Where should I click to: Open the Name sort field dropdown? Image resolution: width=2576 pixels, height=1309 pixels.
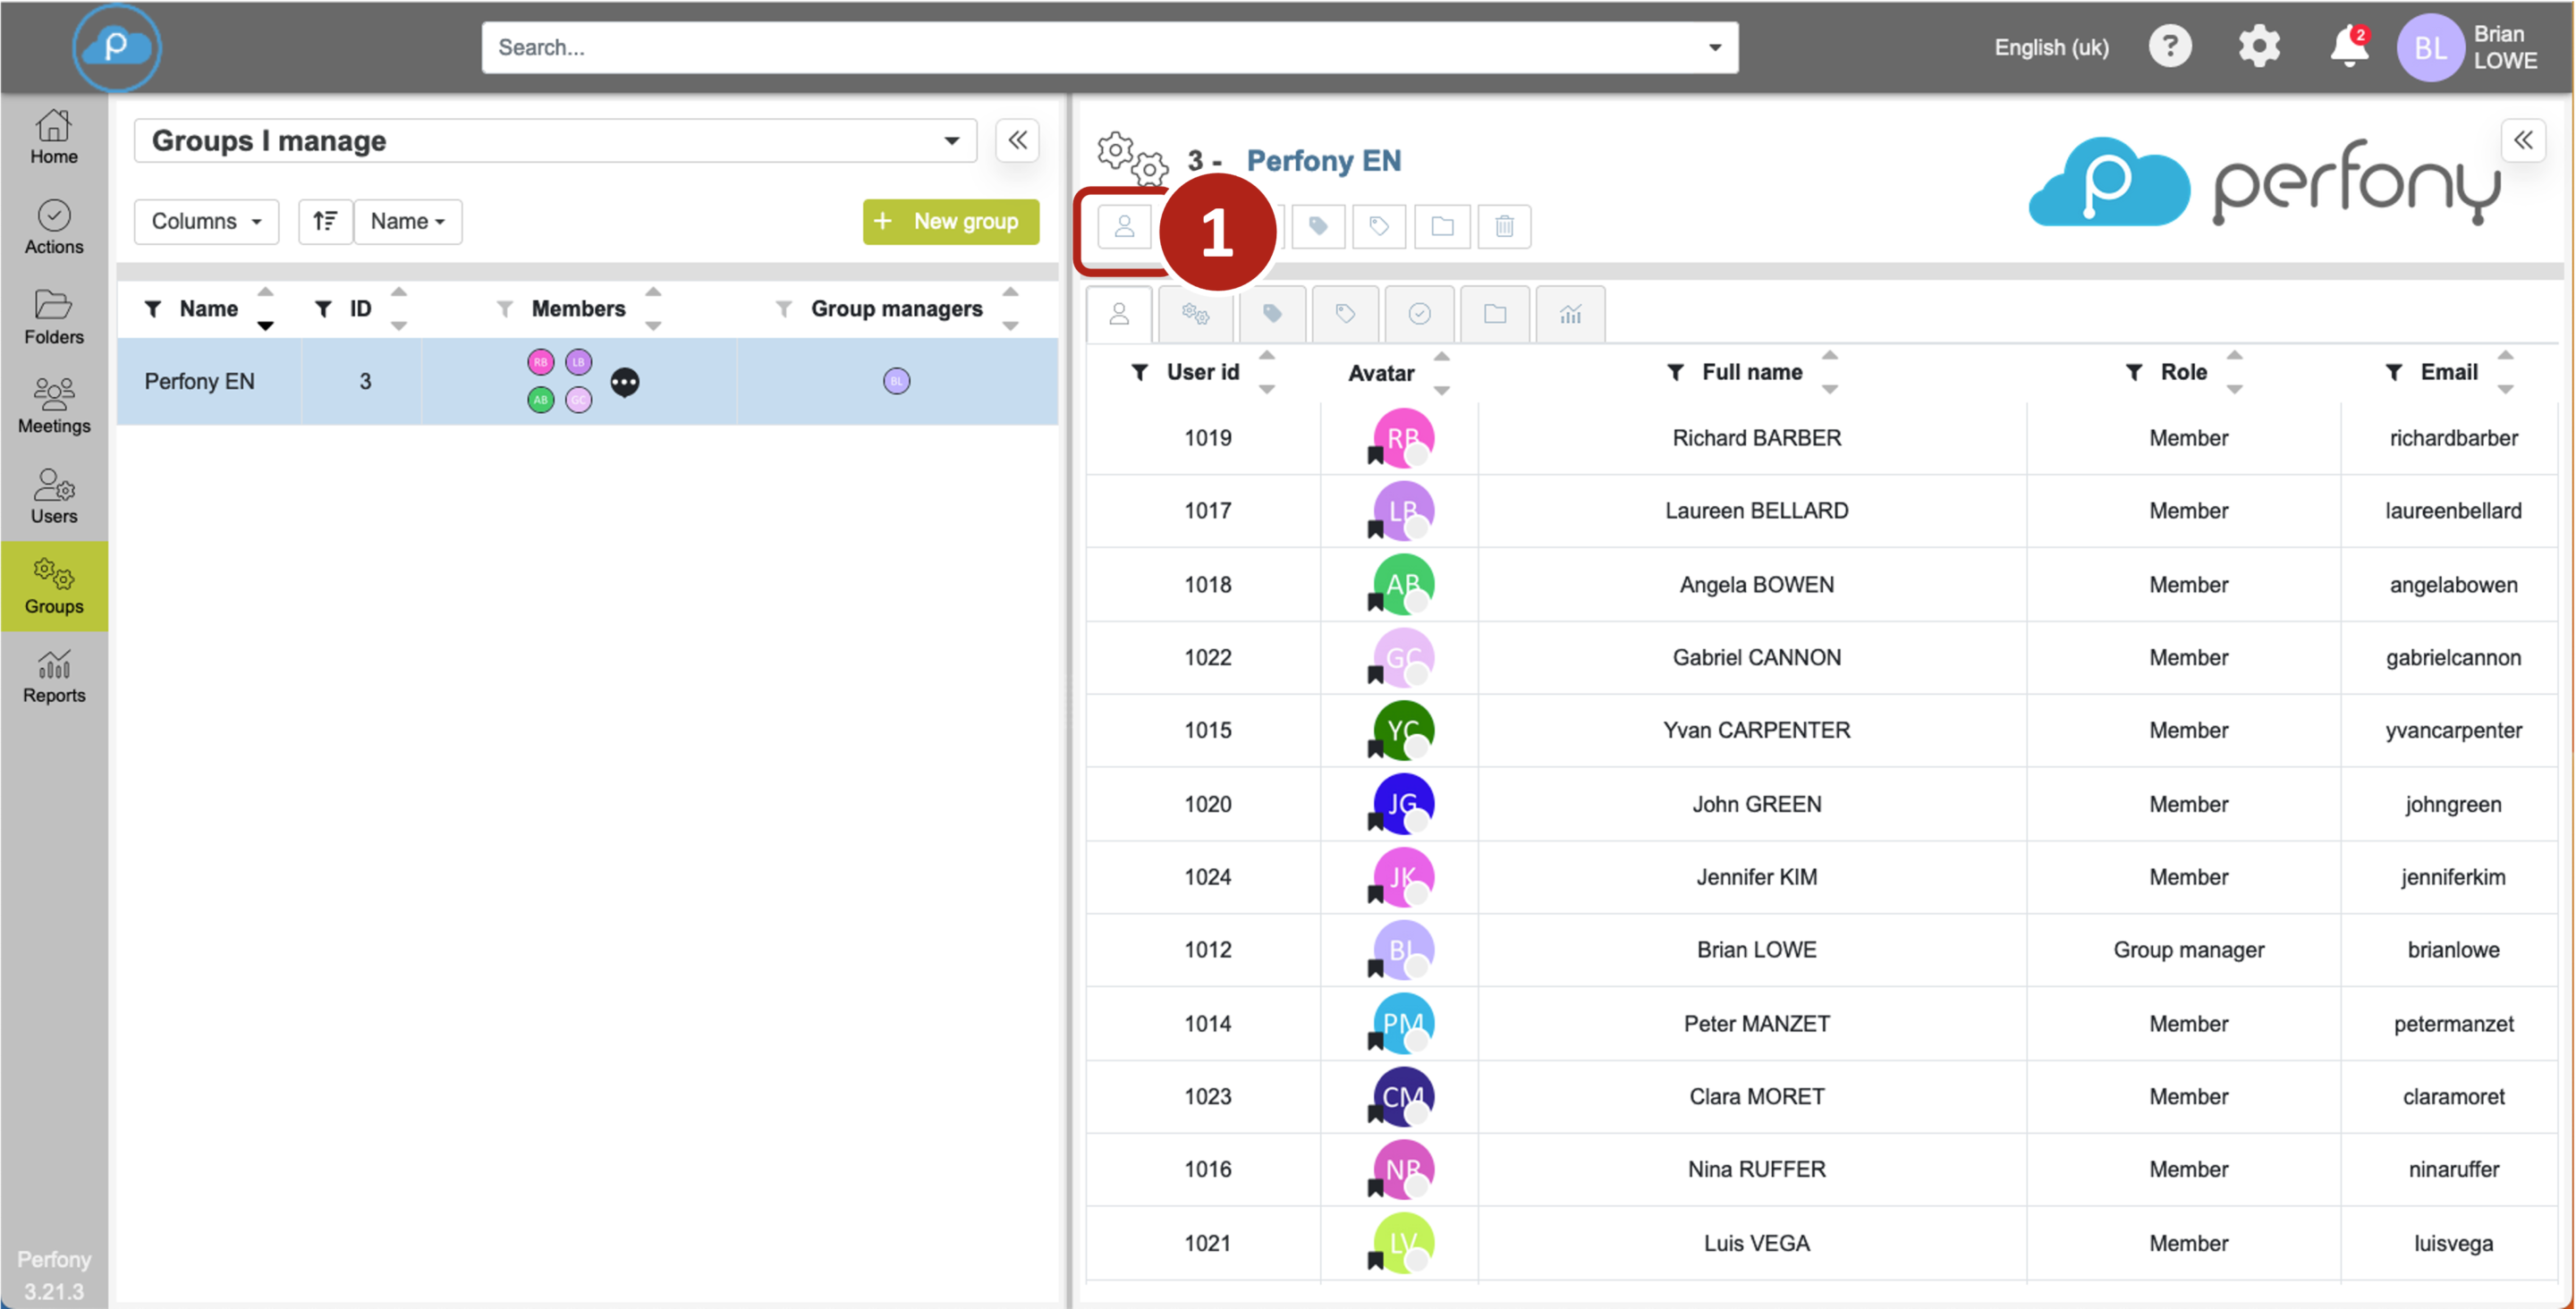click(x=407, y=221)
